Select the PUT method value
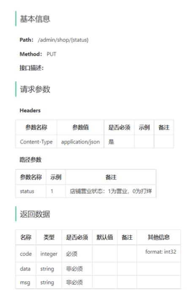The image size is (187, 290). (51, 54)
